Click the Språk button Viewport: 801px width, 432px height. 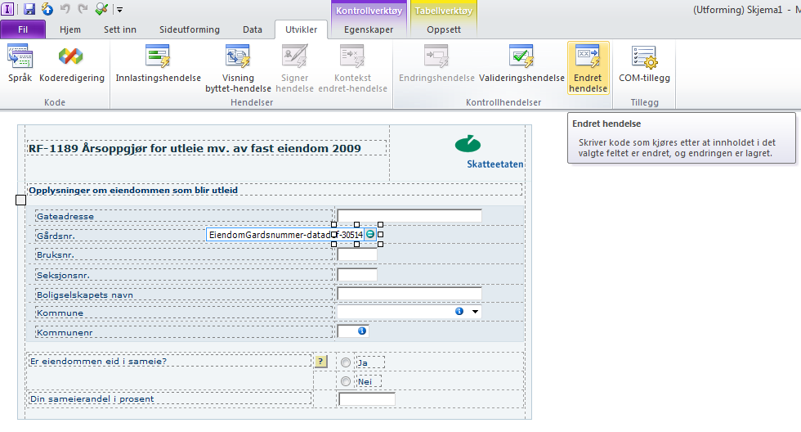tap(20, 63)
